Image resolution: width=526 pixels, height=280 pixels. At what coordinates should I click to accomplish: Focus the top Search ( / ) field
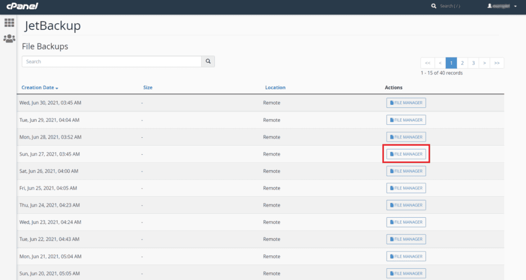450,6
